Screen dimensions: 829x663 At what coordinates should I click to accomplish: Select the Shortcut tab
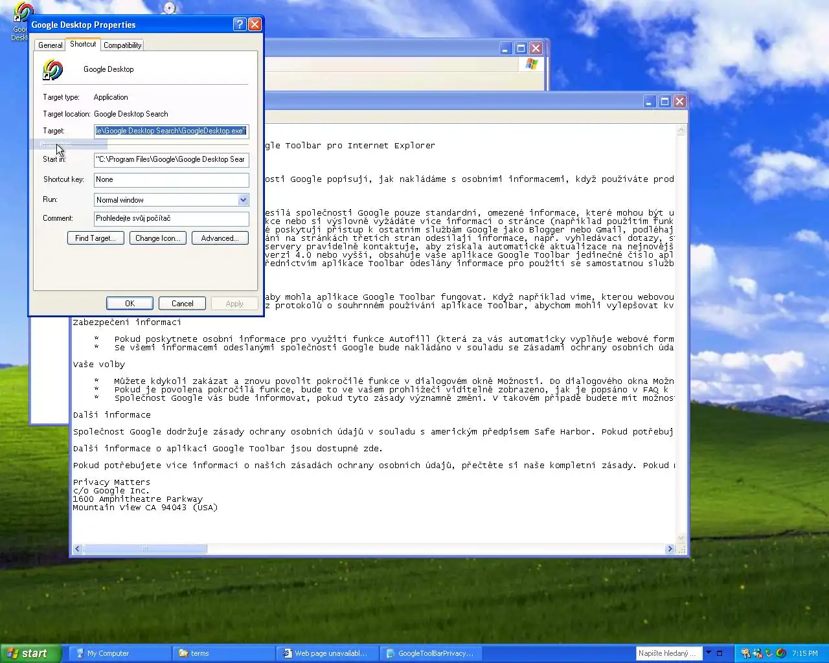pos(83,44)
